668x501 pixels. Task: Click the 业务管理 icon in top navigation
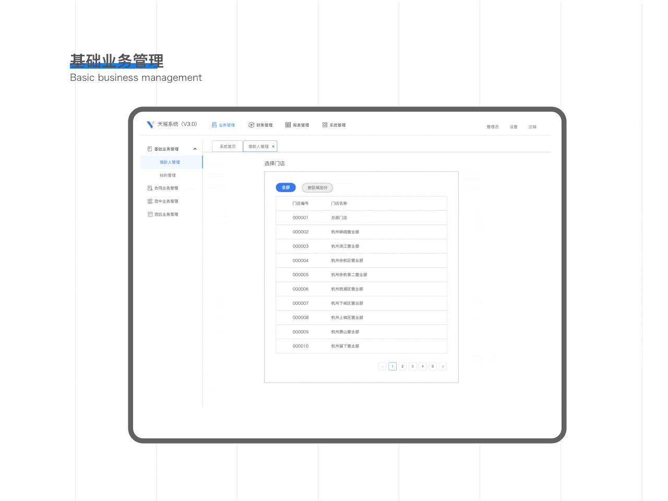214,125
